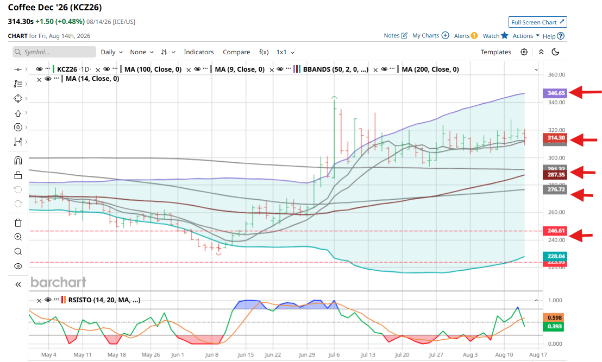
Task: Collapse the left drawing toolbar
Action: (x=18, y=284)
